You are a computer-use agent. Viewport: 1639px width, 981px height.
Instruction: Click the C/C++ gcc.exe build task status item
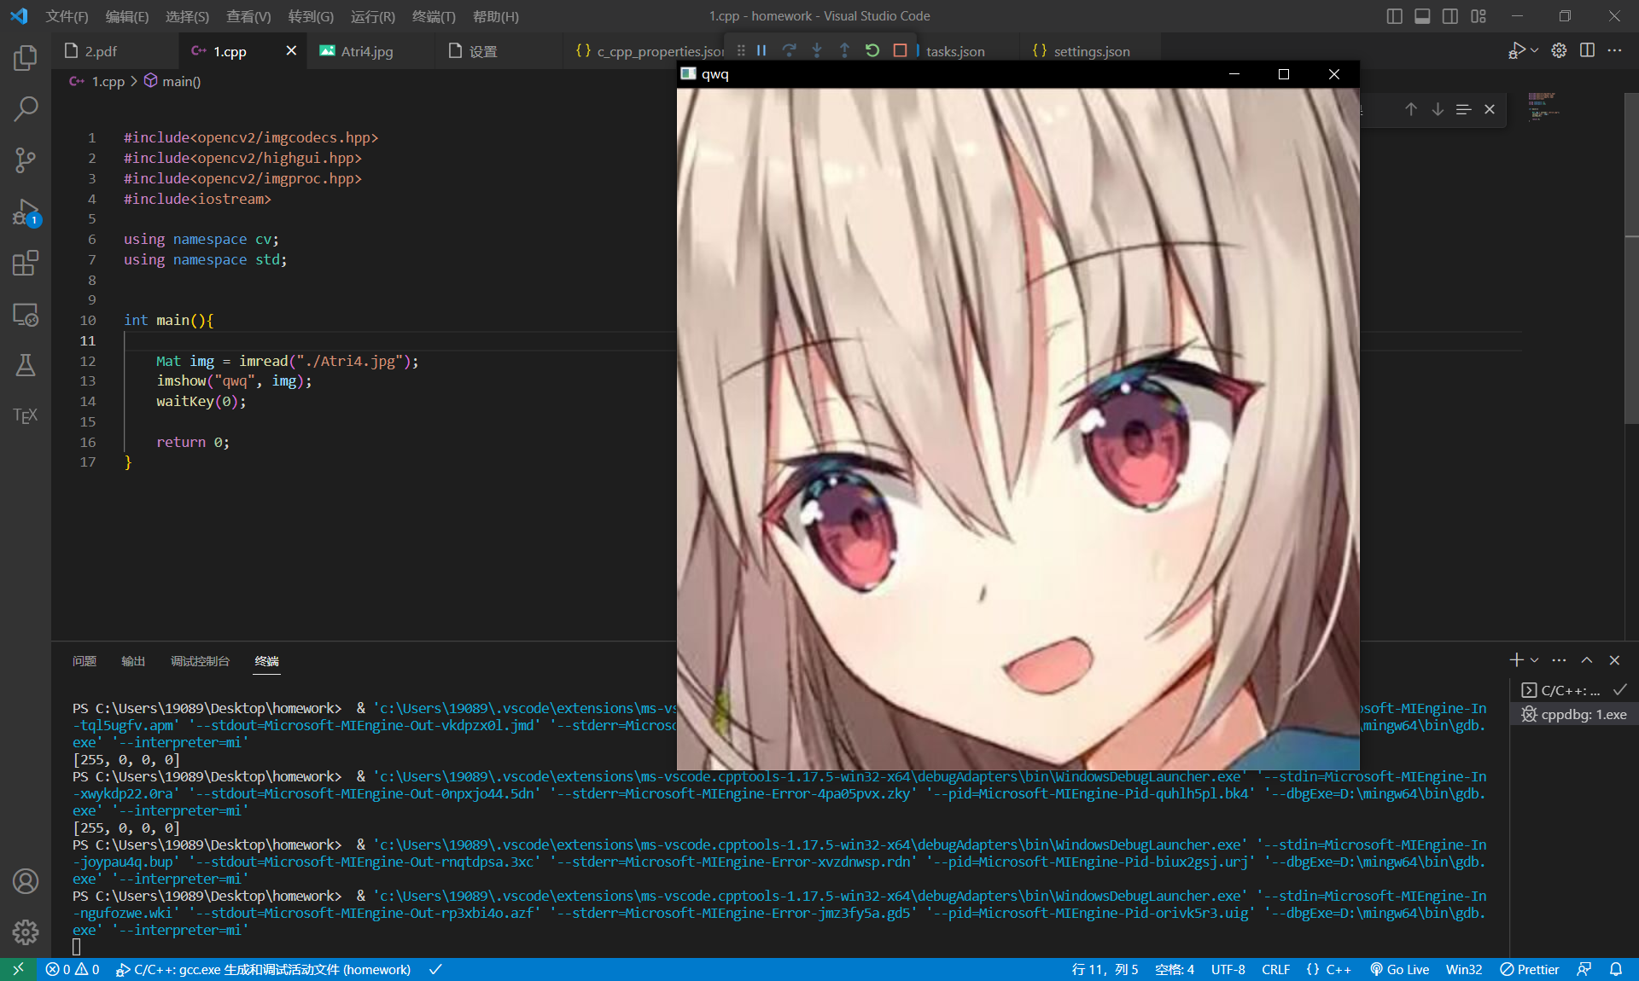[x=265, y=970]
